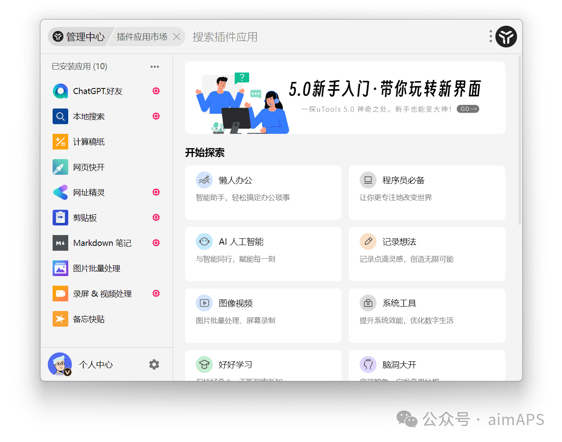Launch the 网页快开 rocket icon
Screen dimensions: 562x442
(x=60, y=167)
